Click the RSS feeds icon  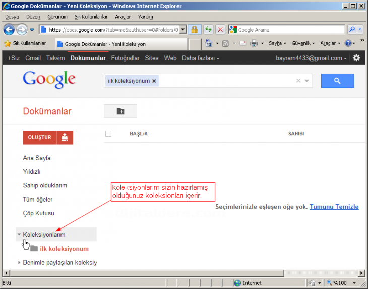point(225,43)
